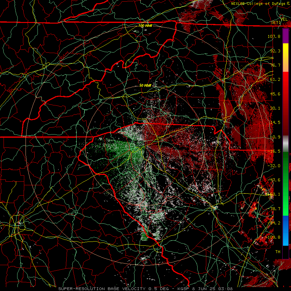The width and height of the screenshot is (291, 291).
Task: Select the 107.8 legend value
Action: click(x=274, y=36)
